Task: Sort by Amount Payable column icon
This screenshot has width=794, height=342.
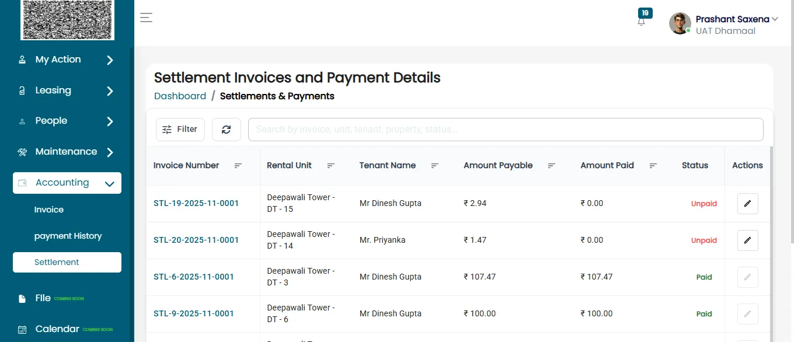Action: [551, 166]
